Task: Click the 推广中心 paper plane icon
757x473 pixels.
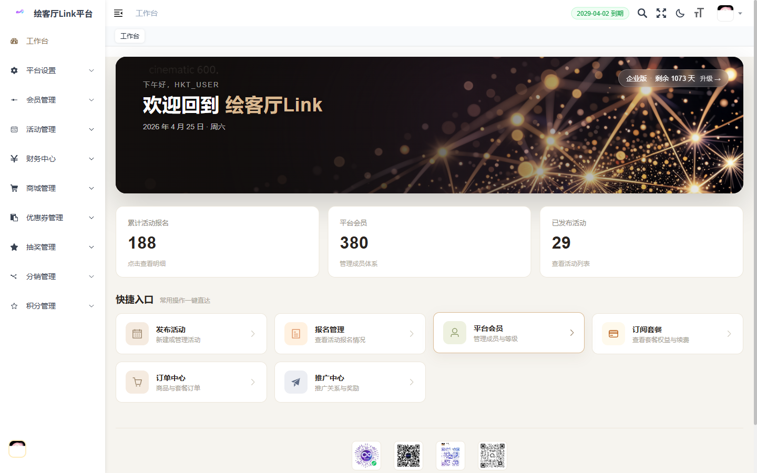Action: [x=296, y=382]
